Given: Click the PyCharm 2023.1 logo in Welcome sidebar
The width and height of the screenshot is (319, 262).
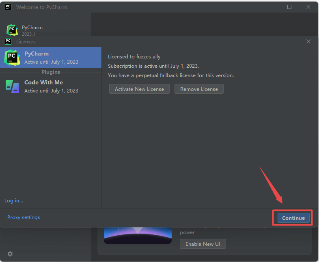Looking at the screenshot, I should [12, 30].
